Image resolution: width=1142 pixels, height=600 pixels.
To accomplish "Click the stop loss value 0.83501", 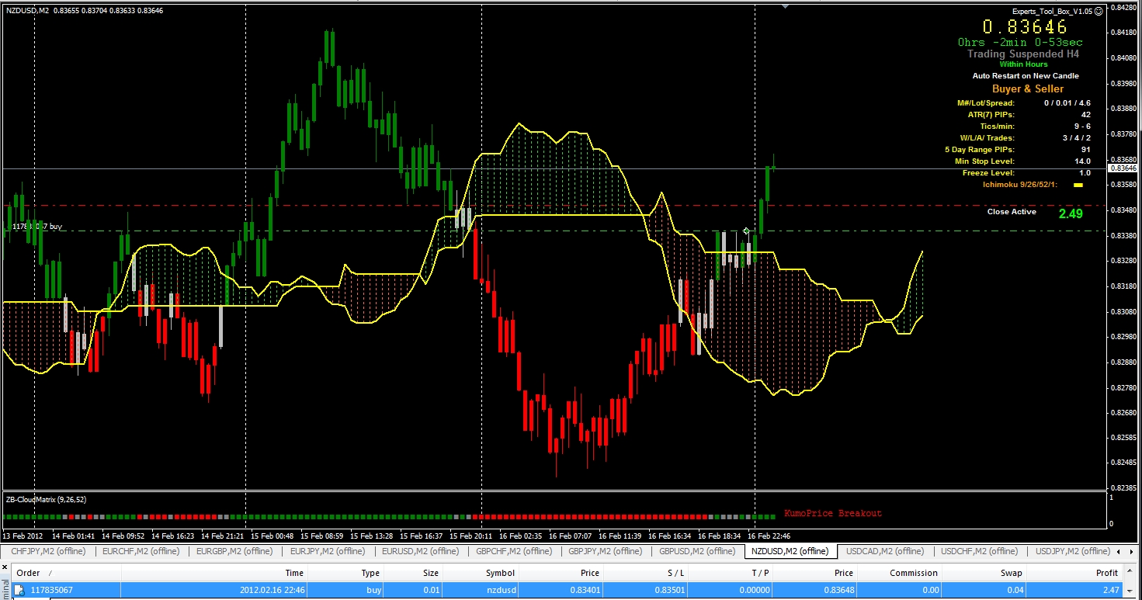I will (670, 590).
